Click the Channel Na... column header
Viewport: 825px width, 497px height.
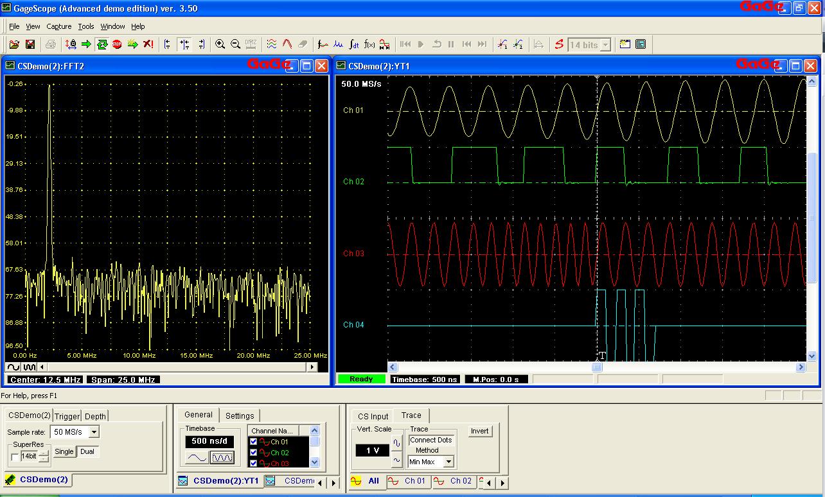coord(273,431)
